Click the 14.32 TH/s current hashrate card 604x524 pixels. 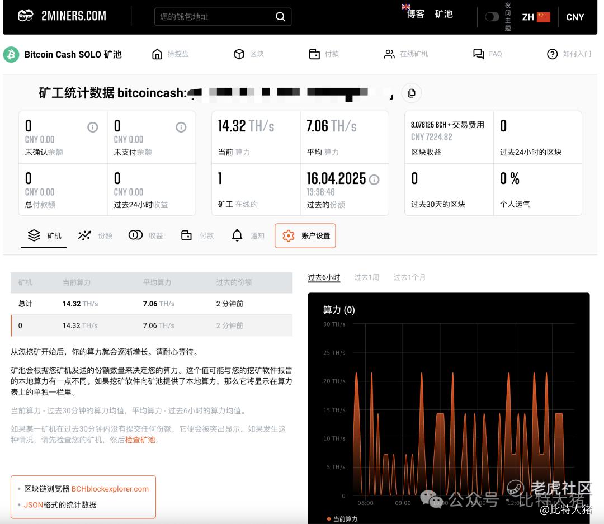pyautogui.click(x=256, y=137)
